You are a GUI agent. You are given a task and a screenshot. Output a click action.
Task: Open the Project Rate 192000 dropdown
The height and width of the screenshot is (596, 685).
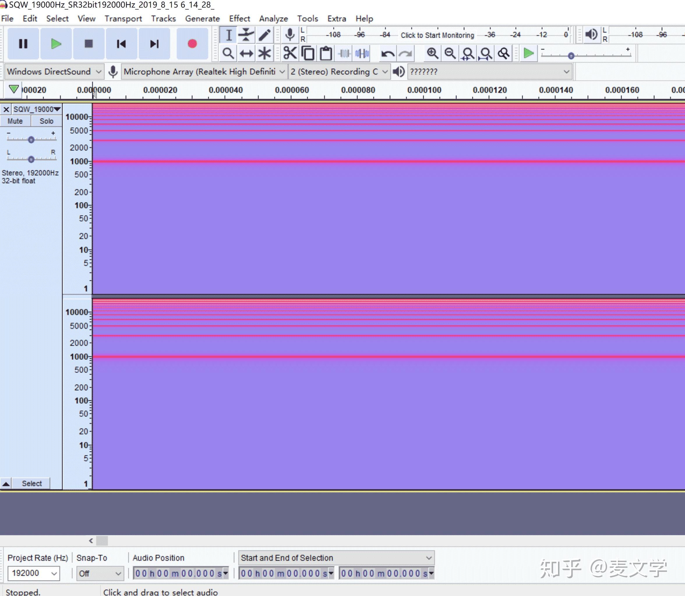click(33, 573)
